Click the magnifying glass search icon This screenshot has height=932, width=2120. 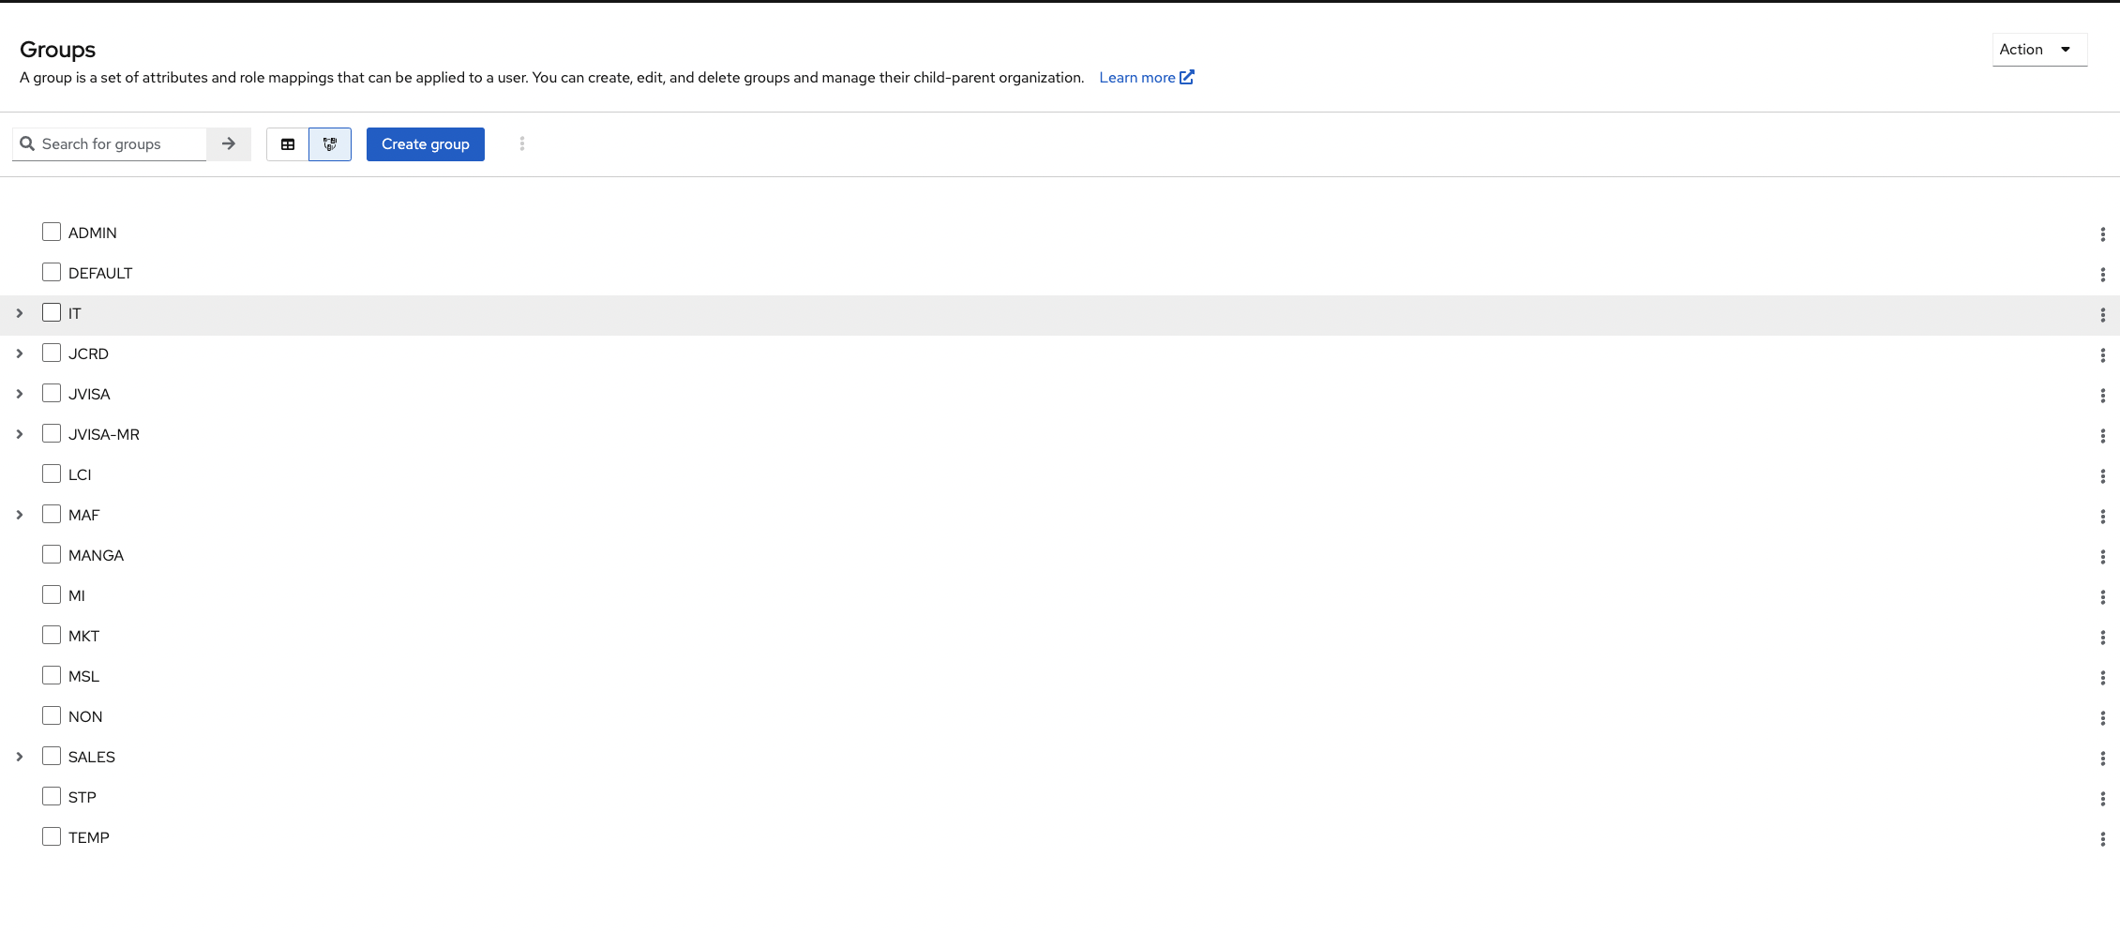click(x=27, y=143)
